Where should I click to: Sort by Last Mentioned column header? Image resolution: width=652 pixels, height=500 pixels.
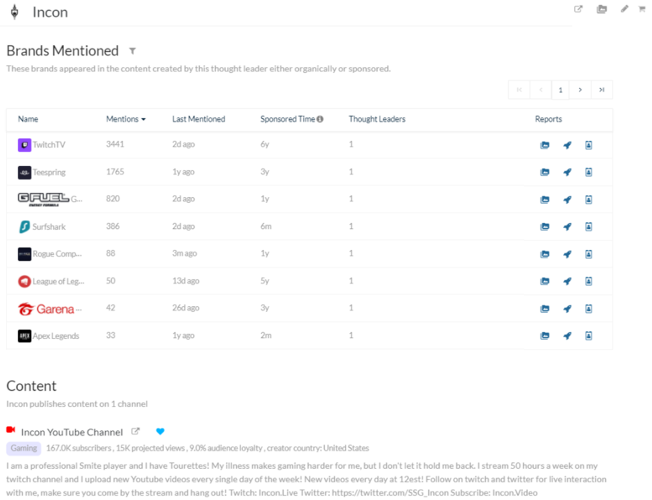tap(199, 119)
